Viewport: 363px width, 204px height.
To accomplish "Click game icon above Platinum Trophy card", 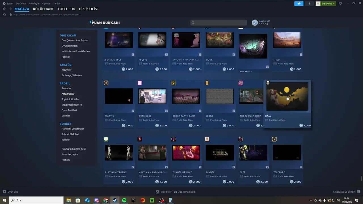I will click(106, 139).
